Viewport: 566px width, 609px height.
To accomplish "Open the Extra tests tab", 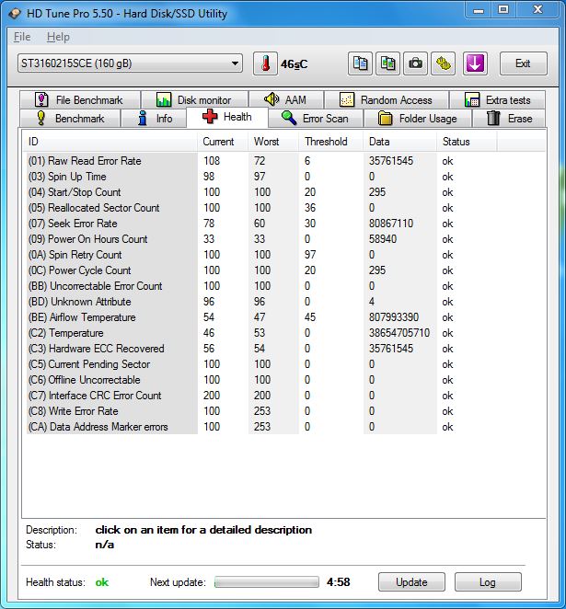I will (497, 100).
